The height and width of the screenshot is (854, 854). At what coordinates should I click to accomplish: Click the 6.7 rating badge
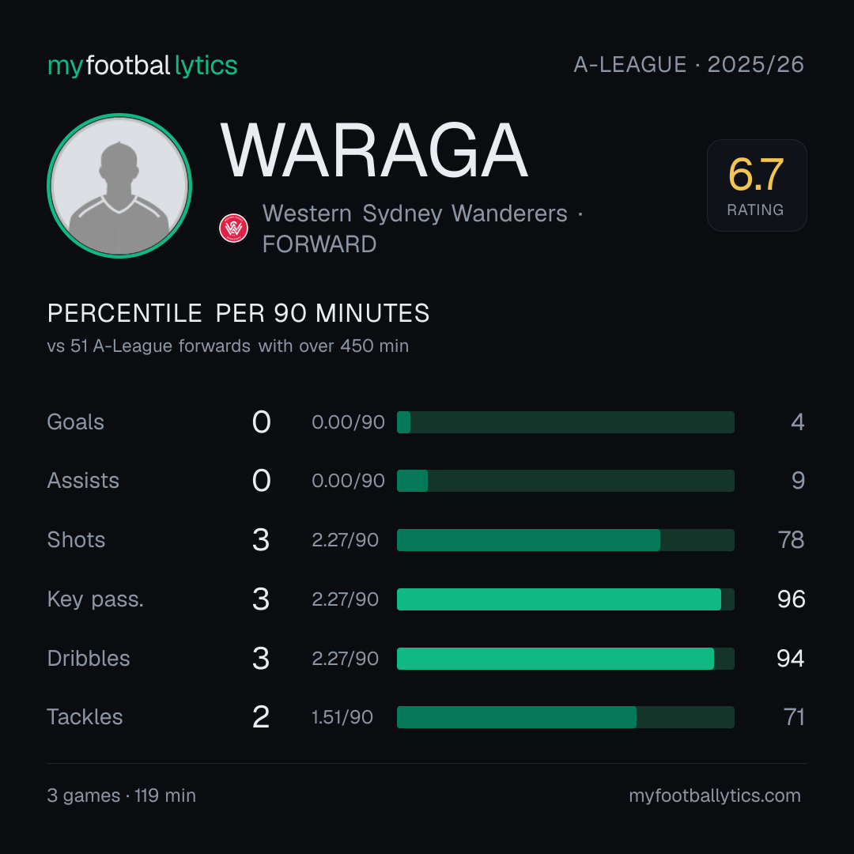tap(757, 185)
